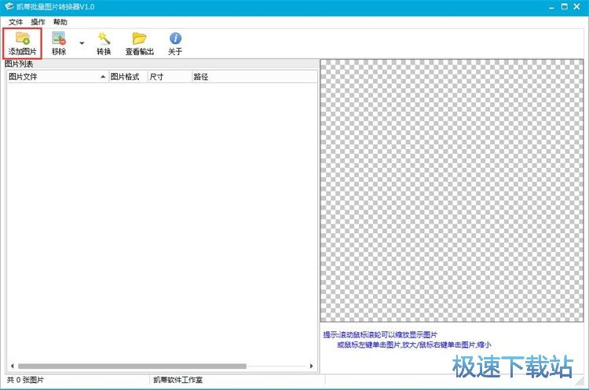This screenshot has width=589, height=390.
Task: Open the 帮助 menu
Action: point(60,22)
